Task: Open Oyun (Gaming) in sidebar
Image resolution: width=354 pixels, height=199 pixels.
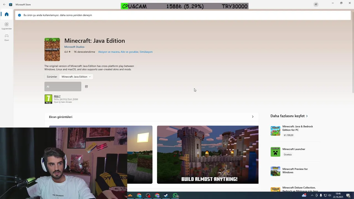Action: (x=7, y=37)
